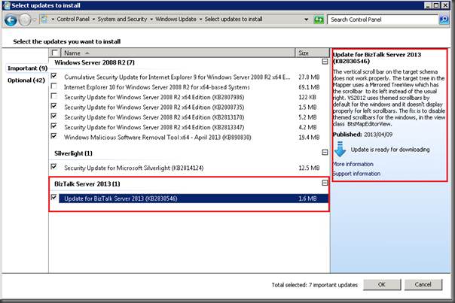The width and height of the screenshot is (455, 303).
Task: Click the greyed-out Forward arrow button
Action: [25, 20]
